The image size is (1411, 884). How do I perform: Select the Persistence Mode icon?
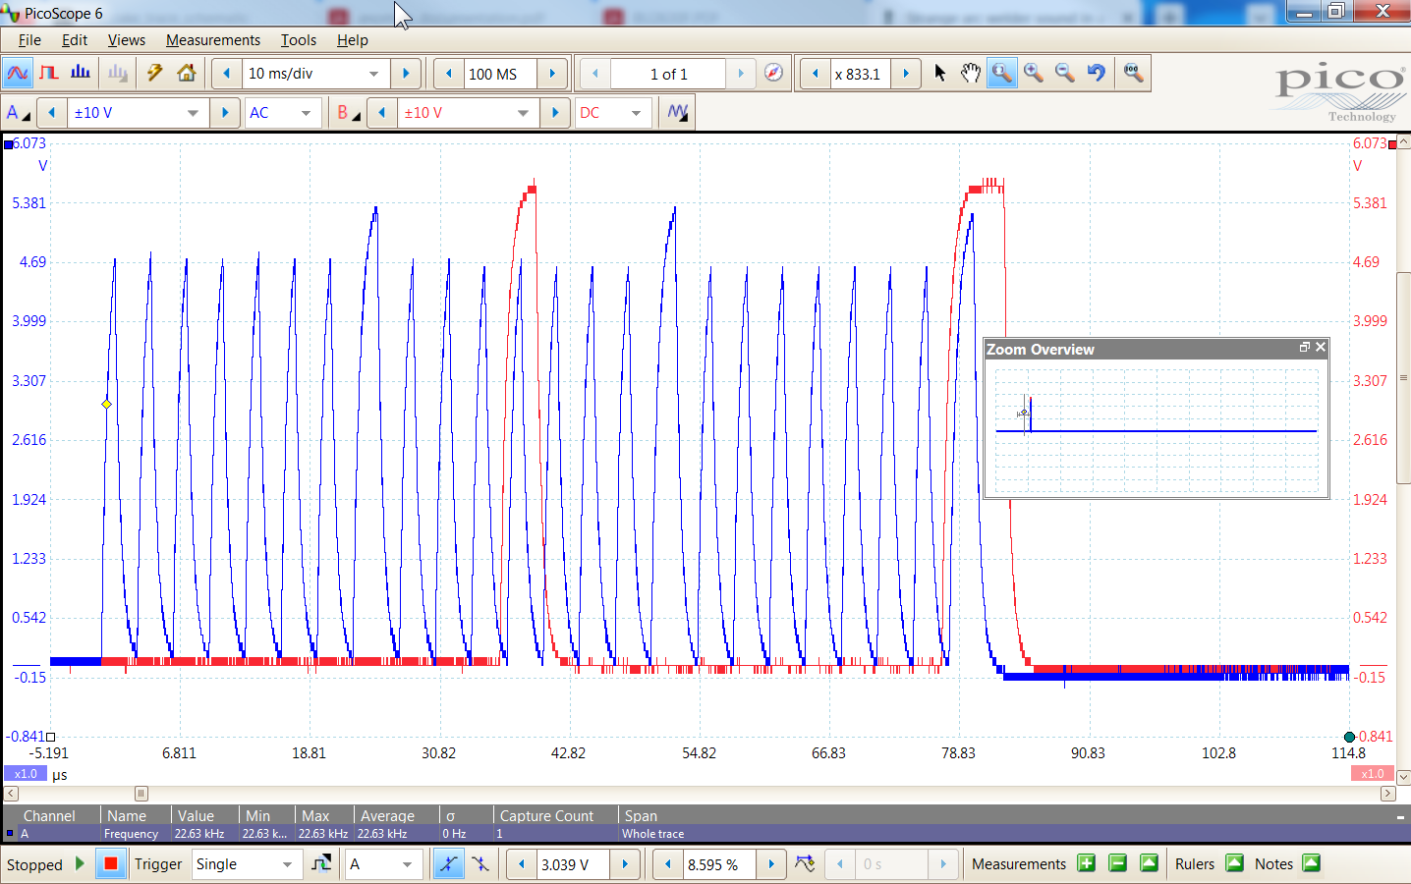(48, 73)
